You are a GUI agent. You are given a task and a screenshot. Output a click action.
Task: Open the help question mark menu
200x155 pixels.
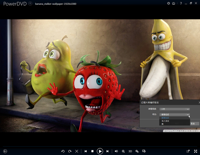(181, 3)
